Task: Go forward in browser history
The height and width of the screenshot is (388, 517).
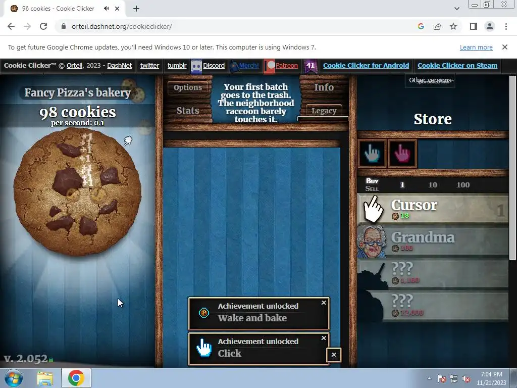Action: point(27,26)
